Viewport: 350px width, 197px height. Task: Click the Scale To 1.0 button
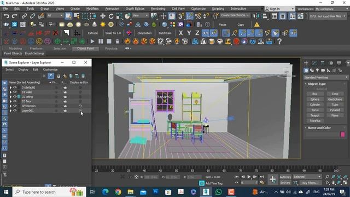point(113,33)
